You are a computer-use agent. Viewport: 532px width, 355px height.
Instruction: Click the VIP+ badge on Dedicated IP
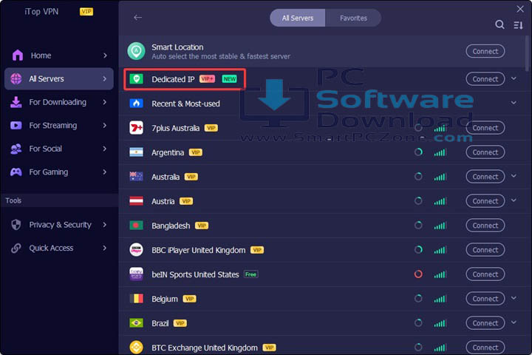pos(207,79)
